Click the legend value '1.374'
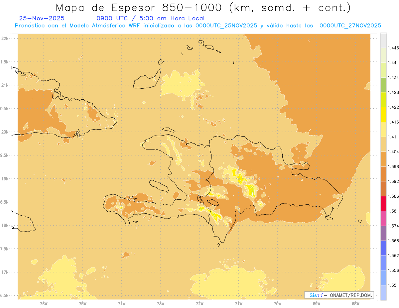The width and height of the screenshot is (399, 308). [x=393, y=226]
